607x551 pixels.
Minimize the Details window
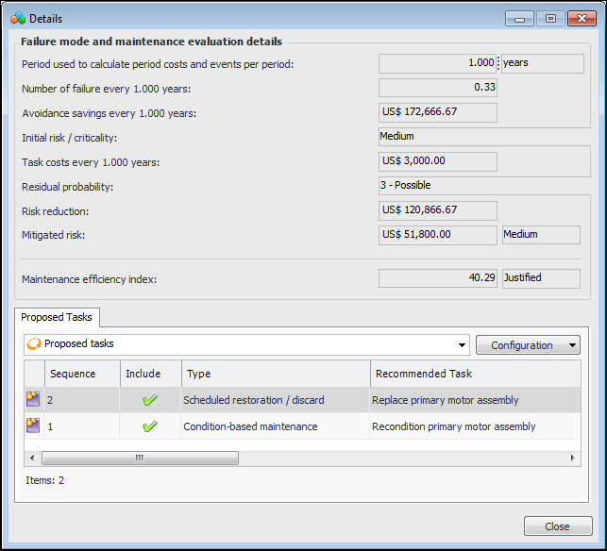[x=519, y=19]
